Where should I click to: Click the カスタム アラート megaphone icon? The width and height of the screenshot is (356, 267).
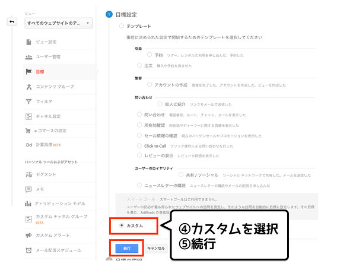pyautogui.click(x=28, y=235)
